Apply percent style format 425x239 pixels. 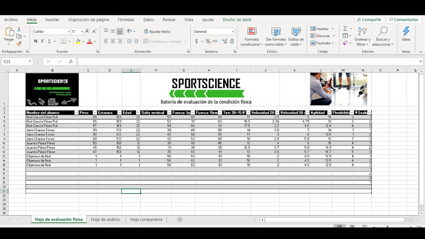coord(208,41)
